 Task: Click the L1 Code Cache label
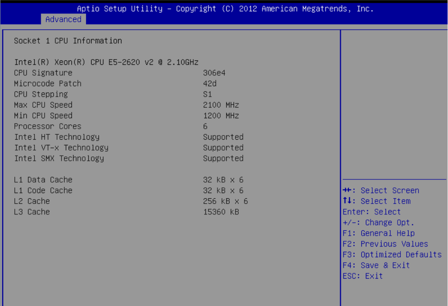43,191
